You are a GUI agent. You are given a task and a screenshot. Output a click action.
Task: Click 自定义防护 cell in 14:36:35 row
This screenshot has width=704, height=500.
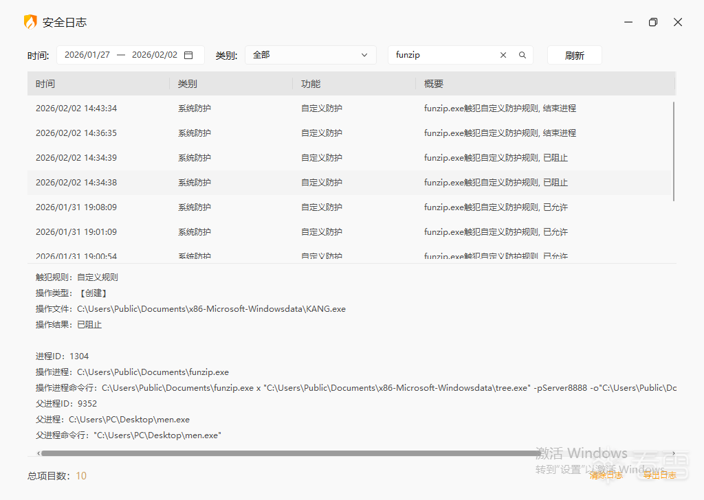pos(322,133)
